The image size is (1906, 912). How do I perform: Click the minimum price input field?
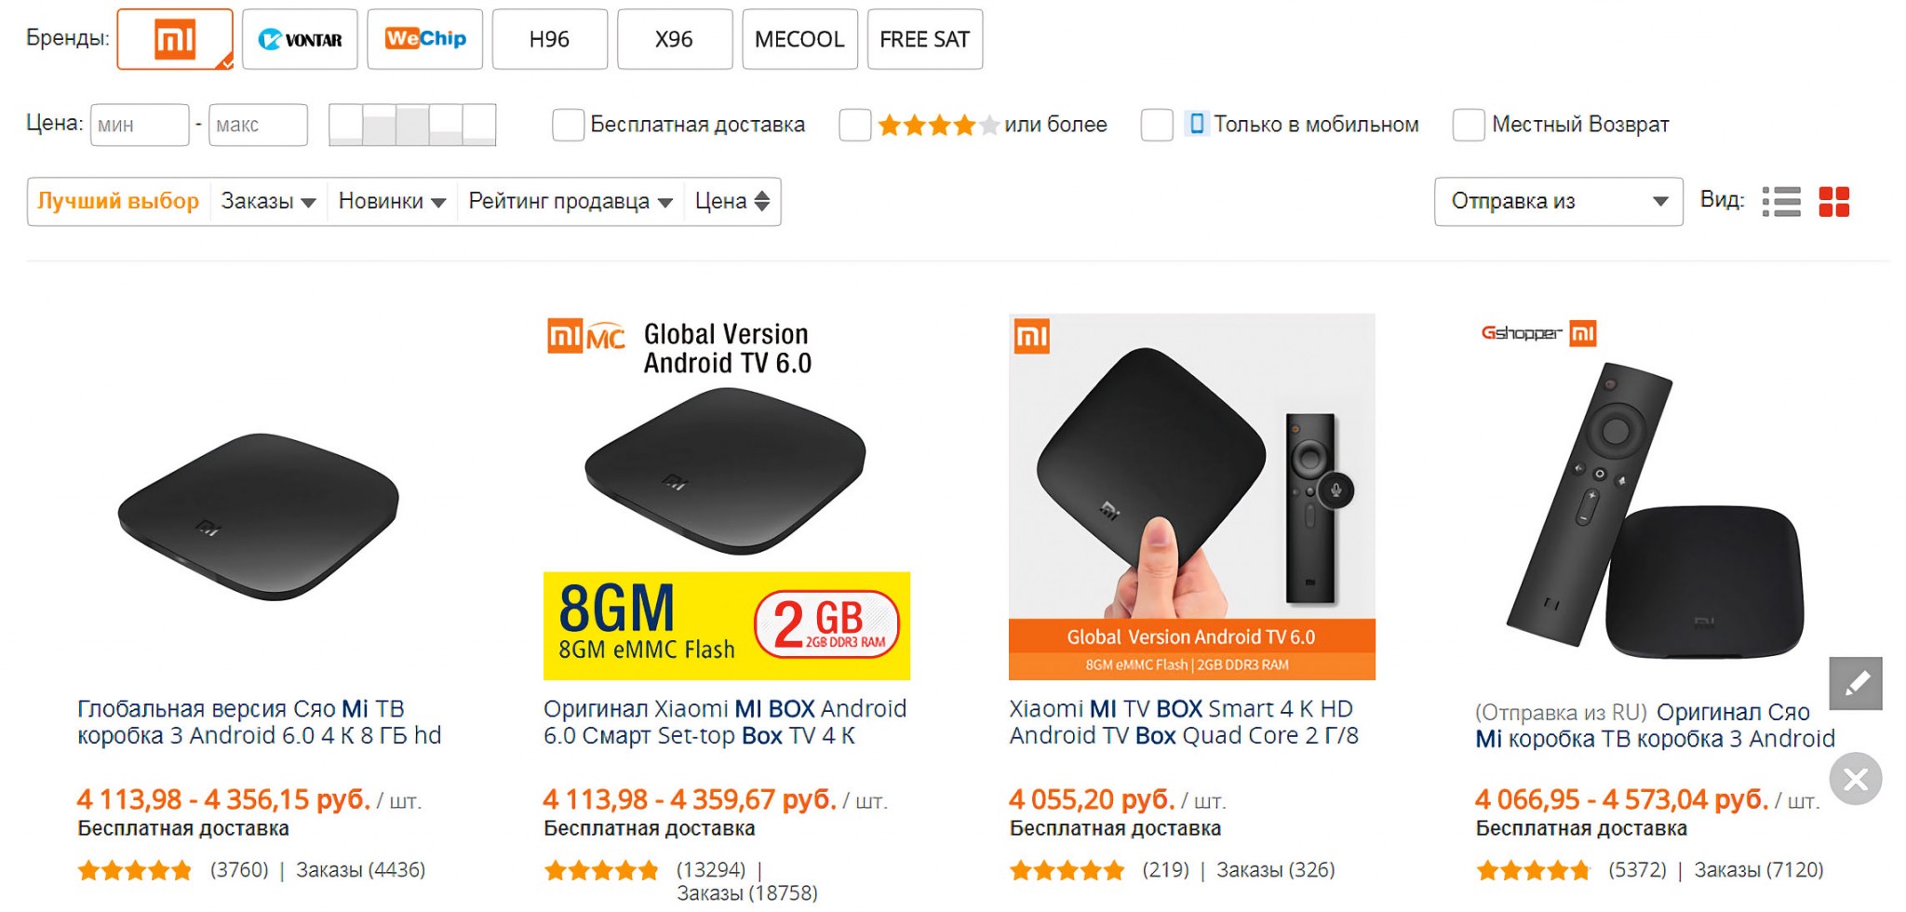140,125
